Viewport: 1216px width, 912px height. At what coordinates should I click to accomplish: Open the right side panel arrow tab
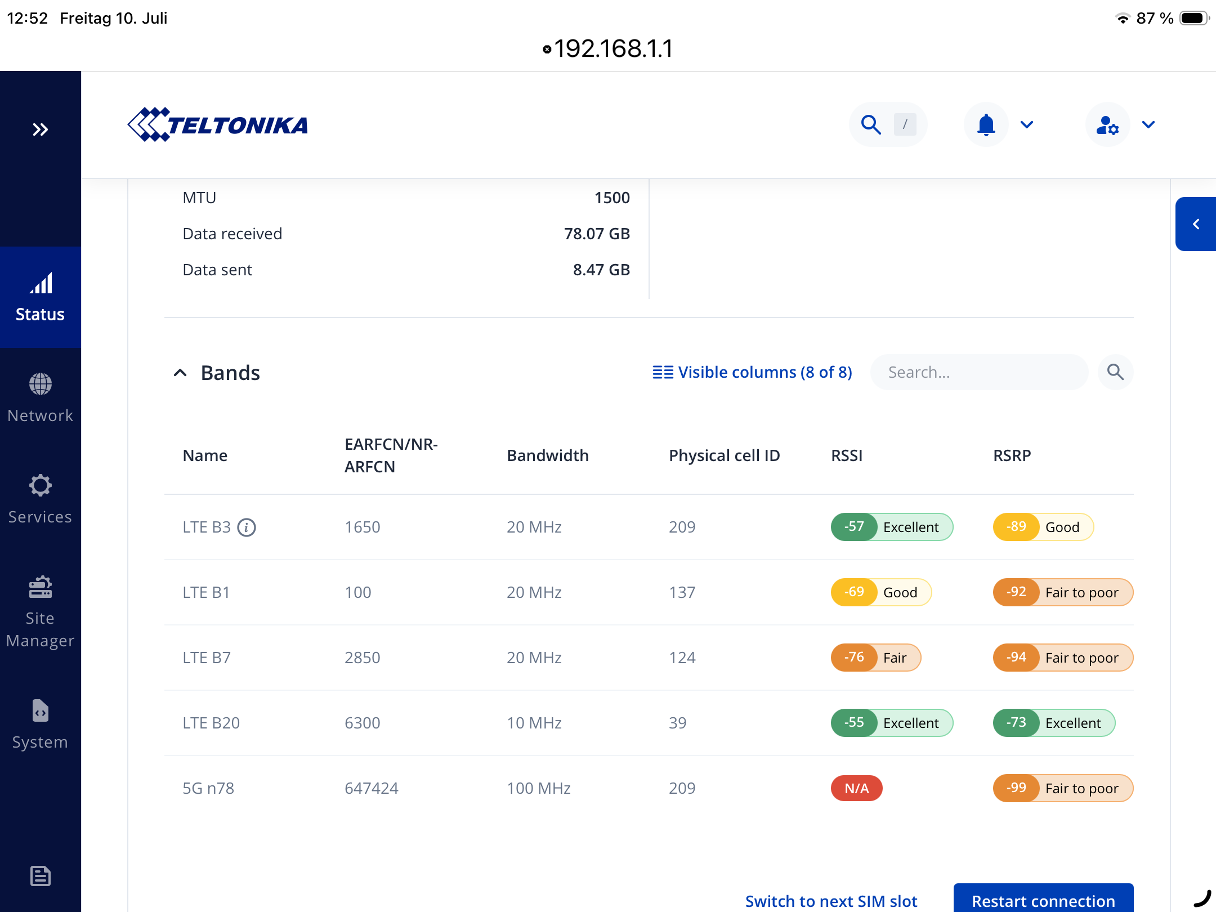tap(1196, 224)
